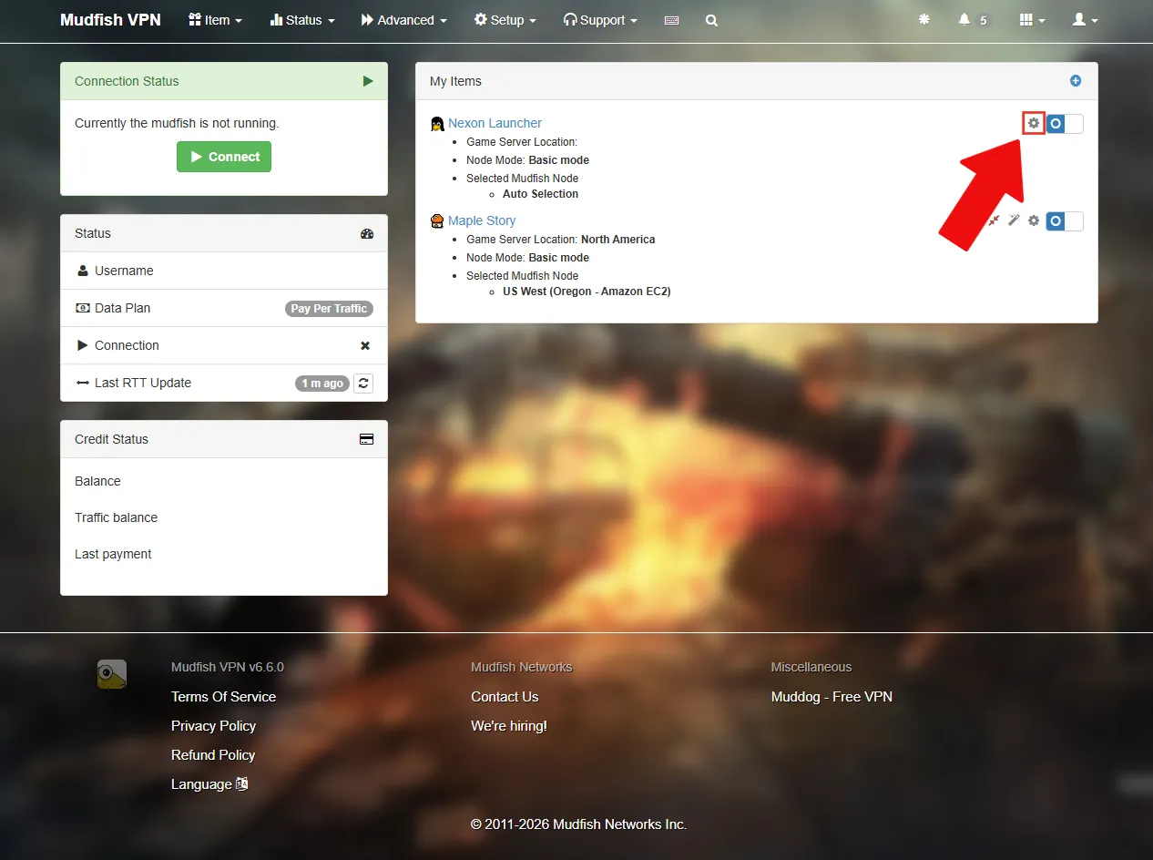This screenshot has height=860, width=1153.
Task: Open search with the magnifier icon
Action: pos(711,20)
